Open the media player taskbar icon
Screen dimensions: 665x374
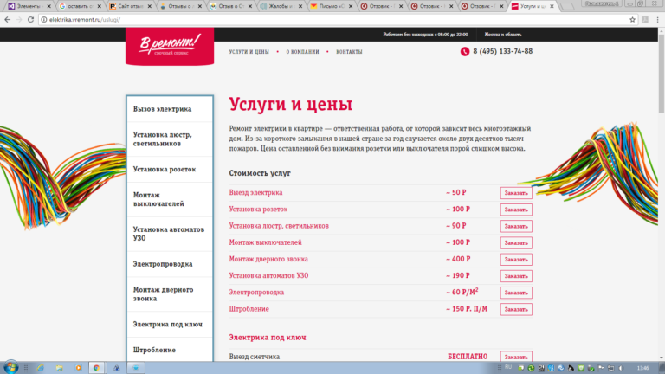(78, 368)
